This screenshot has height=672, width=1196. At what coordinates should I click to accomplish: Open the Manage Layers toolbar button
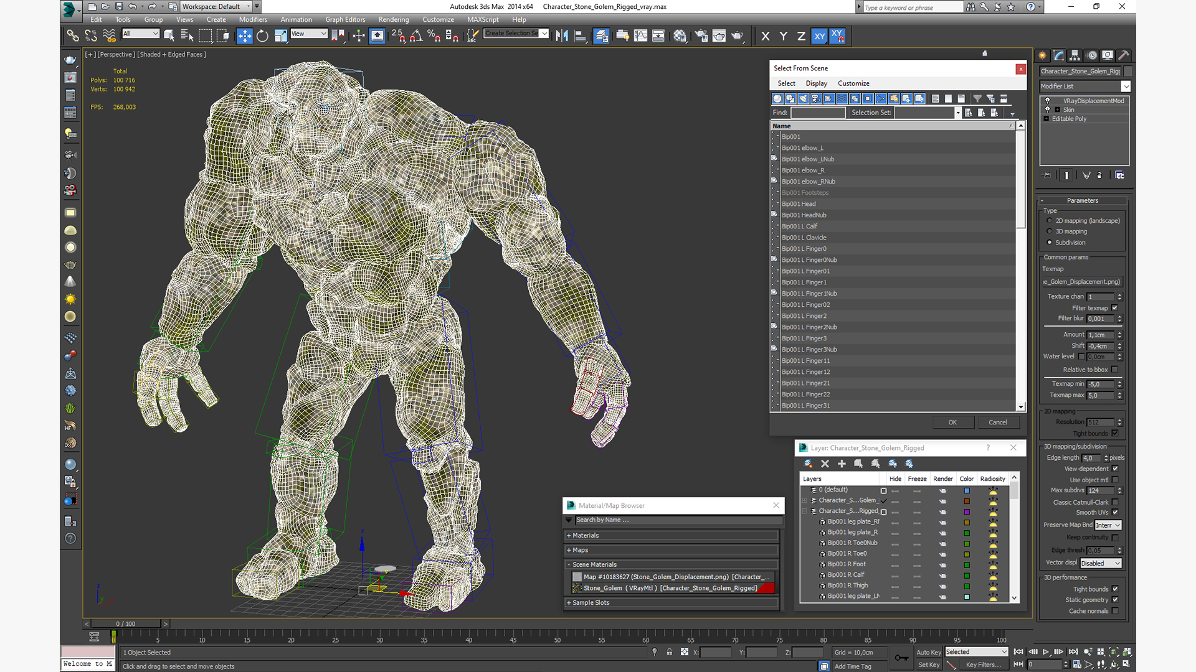[x=601, y=36]
